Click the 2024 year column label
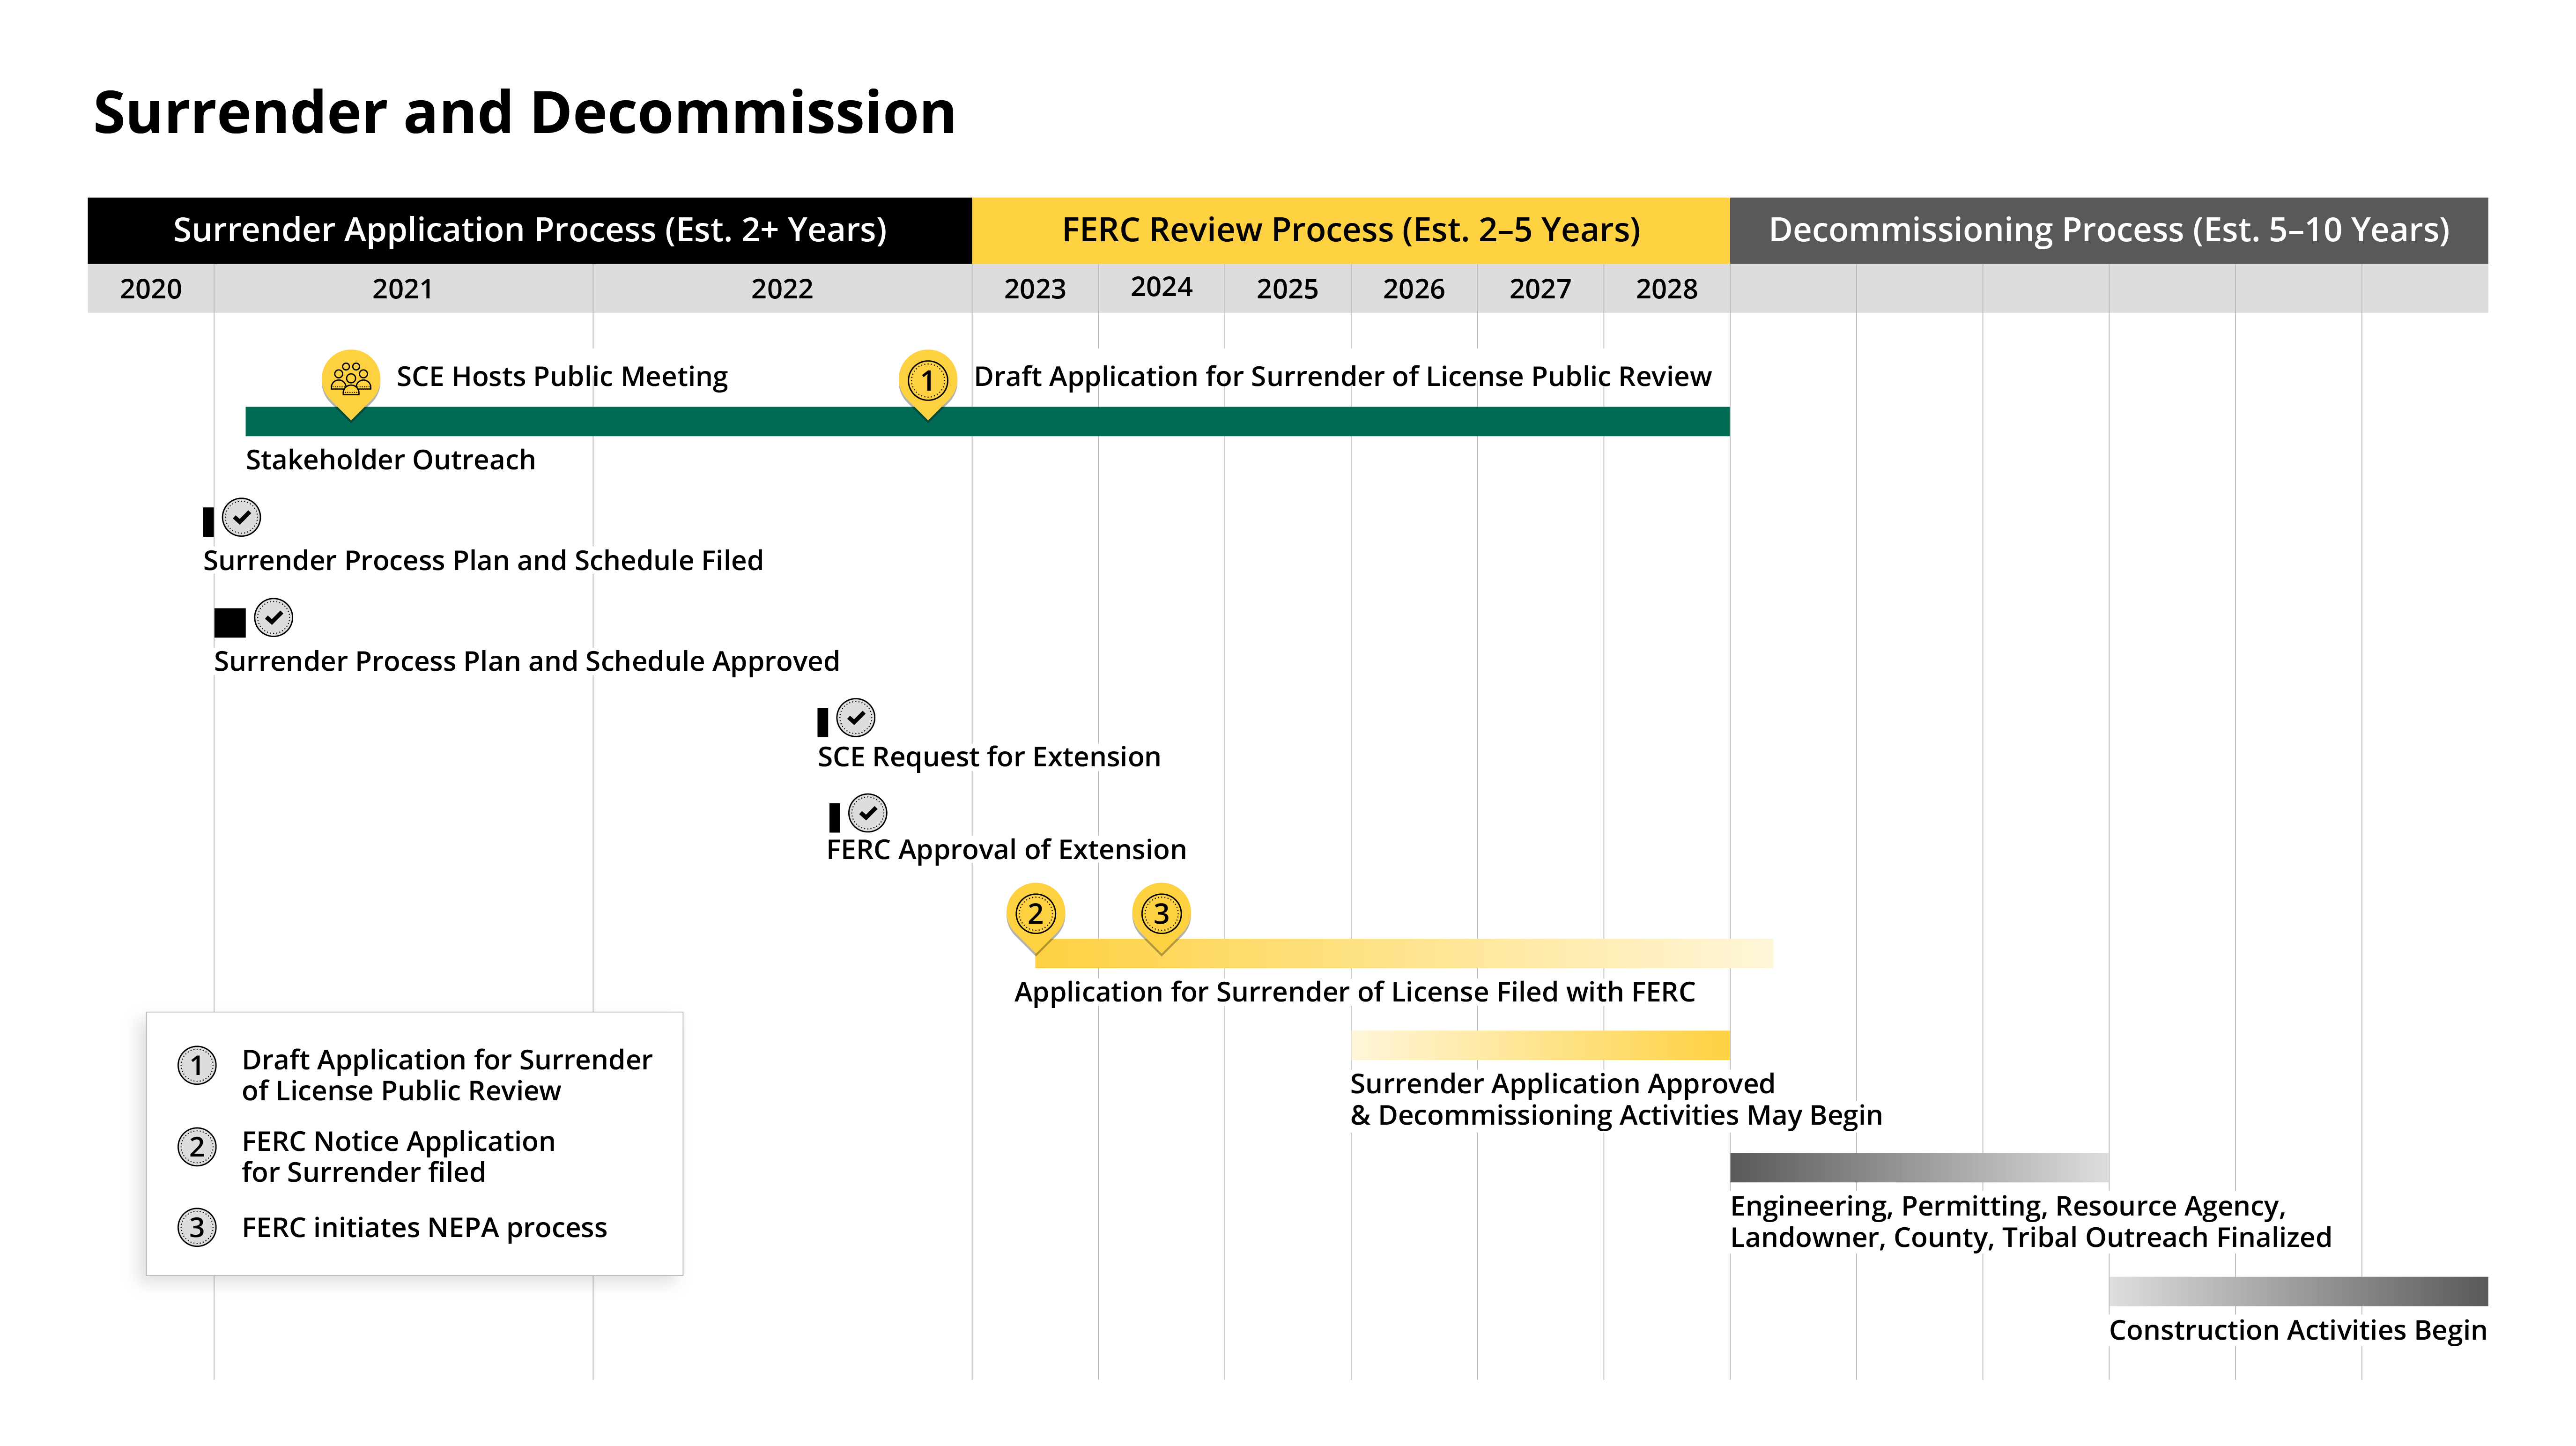 click(1161, 287)
